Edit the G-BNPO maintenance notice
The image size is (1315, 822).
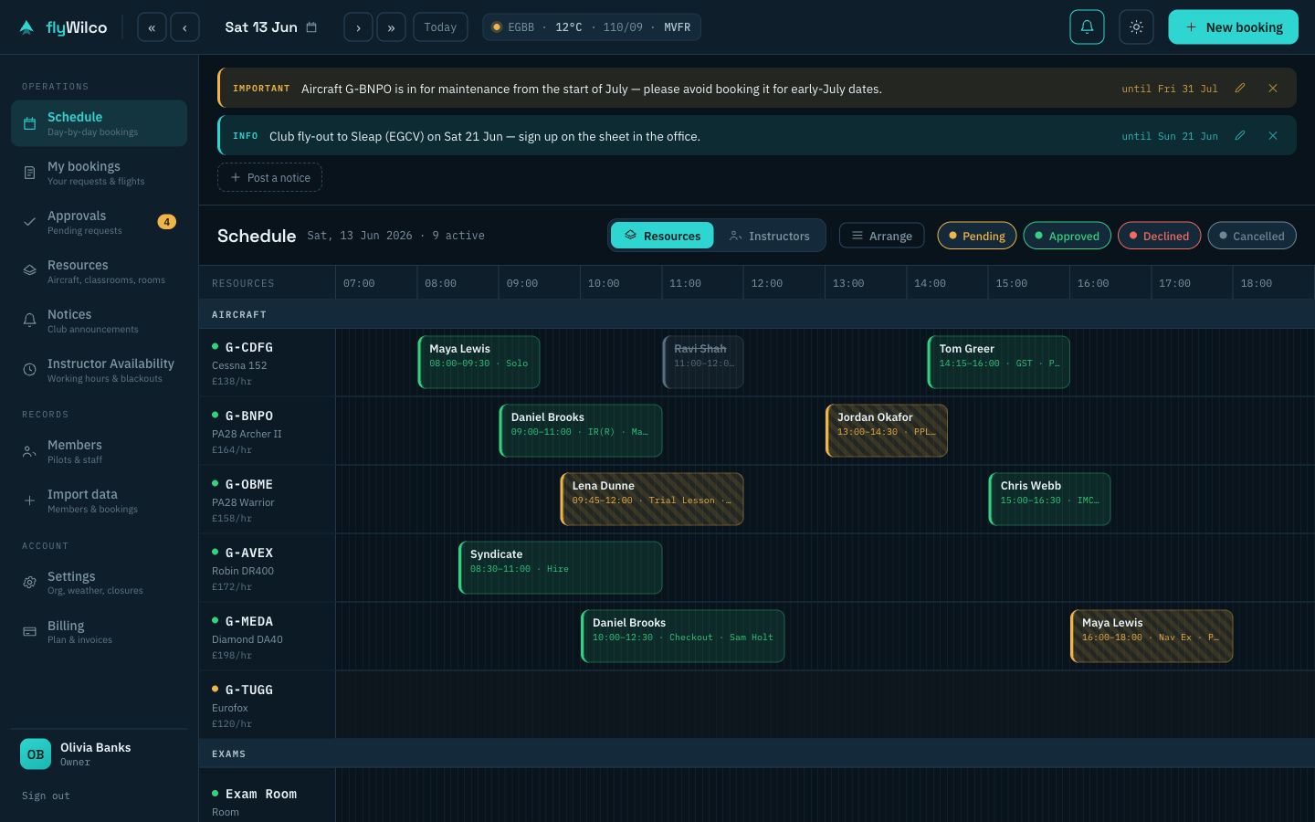click(1240, 89)
